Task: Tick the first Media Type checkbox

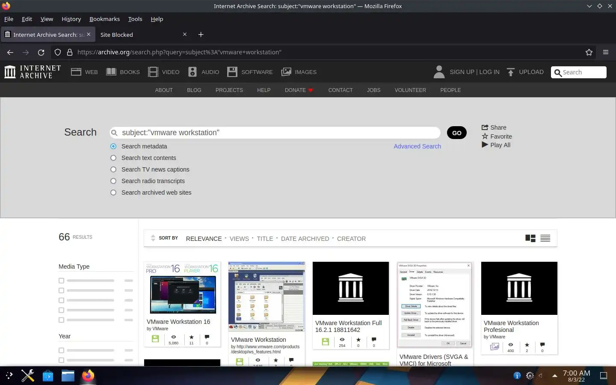Action: pos(61,281)
